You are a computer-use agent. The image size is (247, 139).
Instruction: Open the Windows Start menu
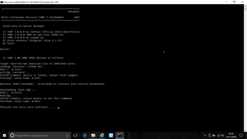[4, 135]
